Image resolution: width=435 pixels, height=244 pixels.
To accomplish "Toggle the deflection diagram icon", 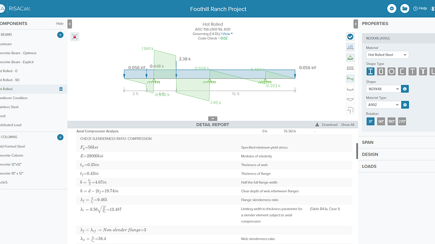I will [x=350, y=100].
